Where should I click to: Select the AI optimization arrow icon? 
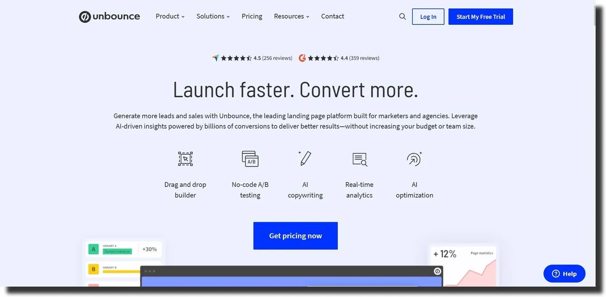click(414, 158)
